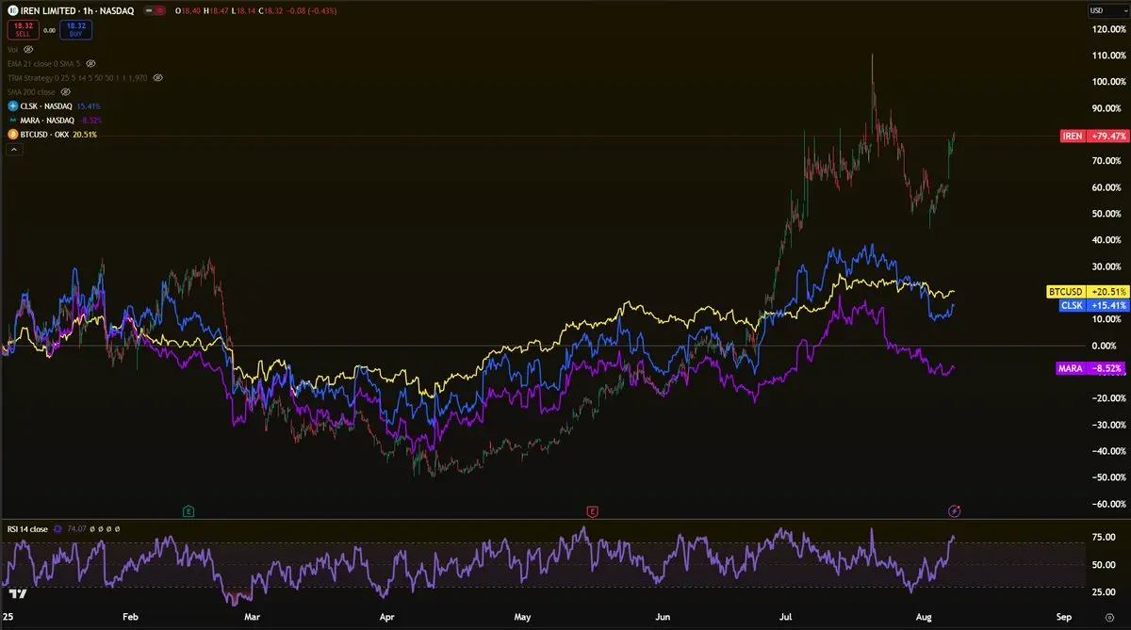
Task: Toggle visibility of the Vol indicator
Action: 28,49
